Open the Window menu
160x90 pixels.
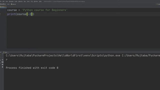36,1
